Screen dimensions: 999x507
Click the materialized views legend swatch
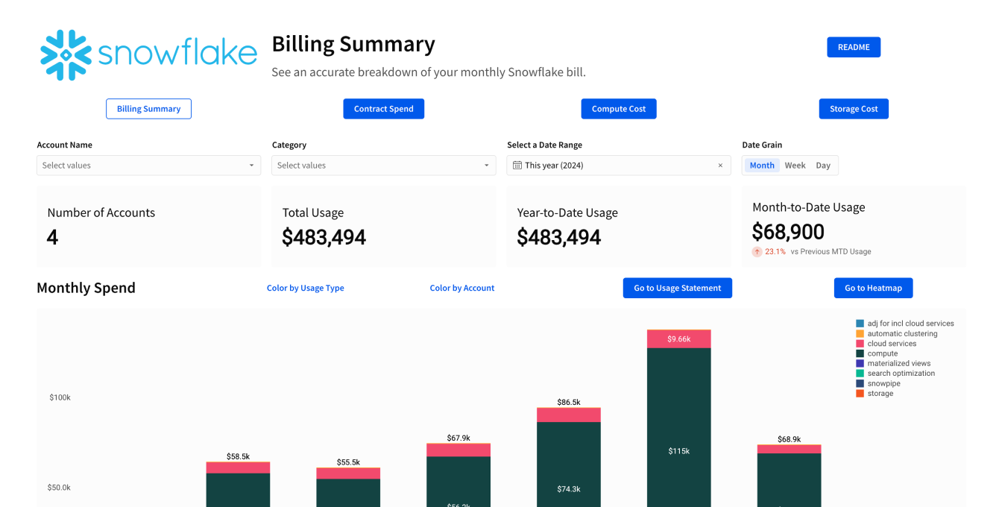click(x=860, y=363)
